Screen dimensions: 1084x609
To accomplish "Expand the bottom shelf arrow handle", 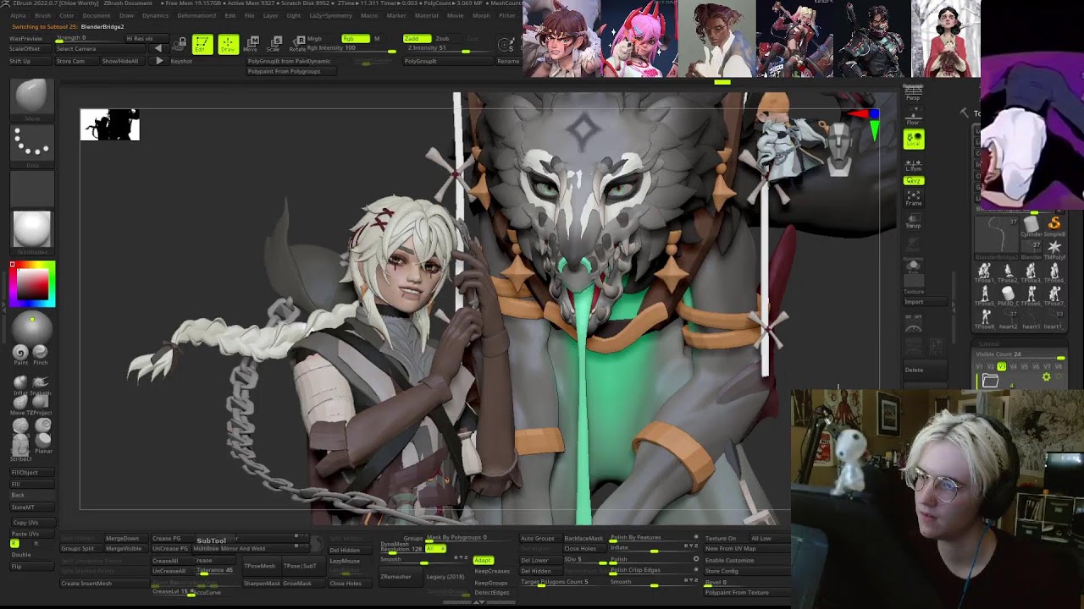I will [x=479, y=602].
